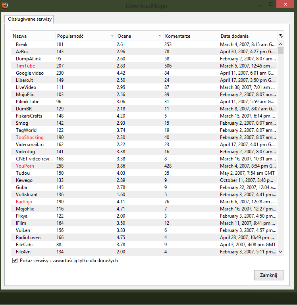
Task: Select the Guba row
Action: [144, 187]
